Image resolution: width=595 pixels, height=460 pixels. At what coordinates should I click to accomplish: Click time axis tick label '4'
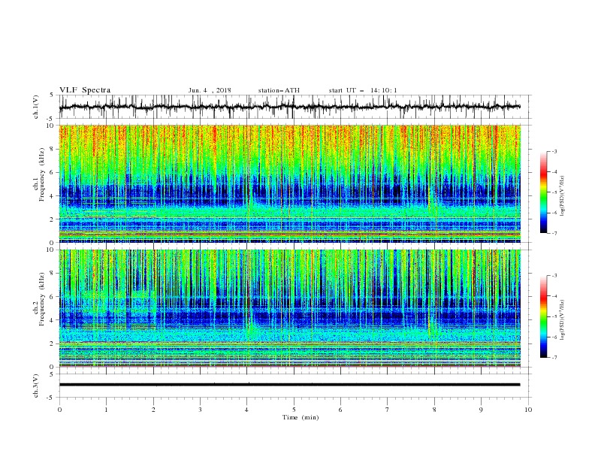coord(247,410)
